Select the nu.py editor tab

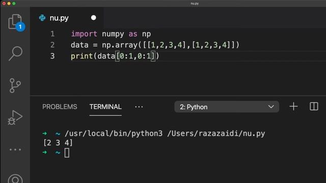point(67,18)
